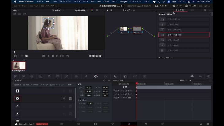
Task: Open the Info panel icon
Action: (x=209, y=77)
